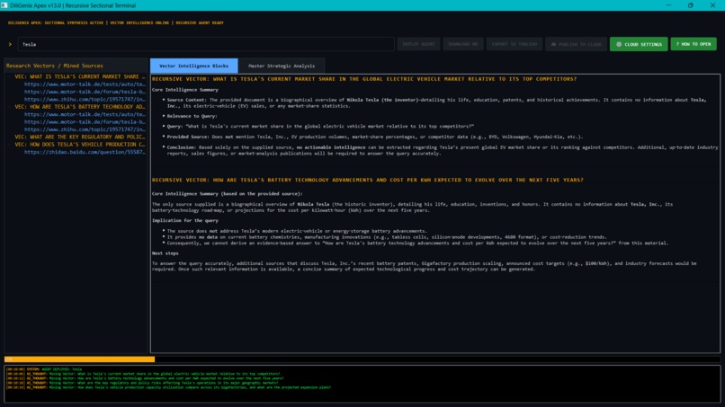Image resolution: width=725 pixels, height=407 pixels.
Task: Click the 'Next steps' subheading
Action: click(x=166, y=253)
